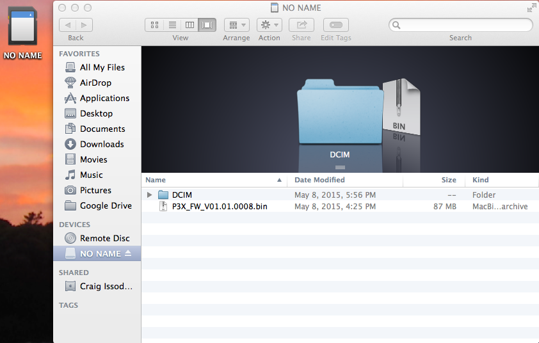This screenshot has width=539, height=343.
Task: Switch to list view in Finder
Action: (172, 25)
